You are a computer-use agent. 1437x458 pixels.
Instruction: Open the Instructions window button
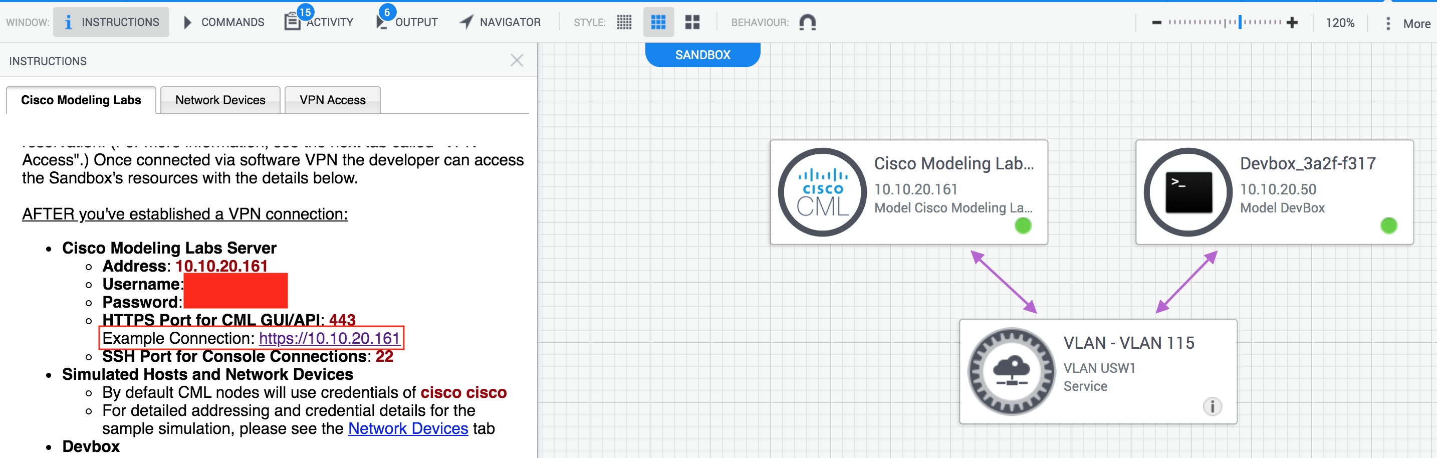click(111, 23)
